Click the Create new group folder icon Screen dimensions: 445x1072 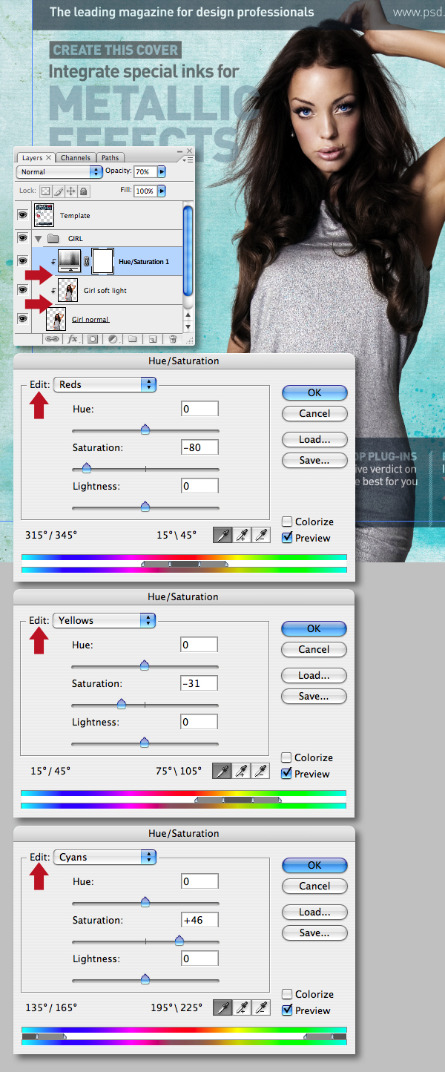(132, 338)
